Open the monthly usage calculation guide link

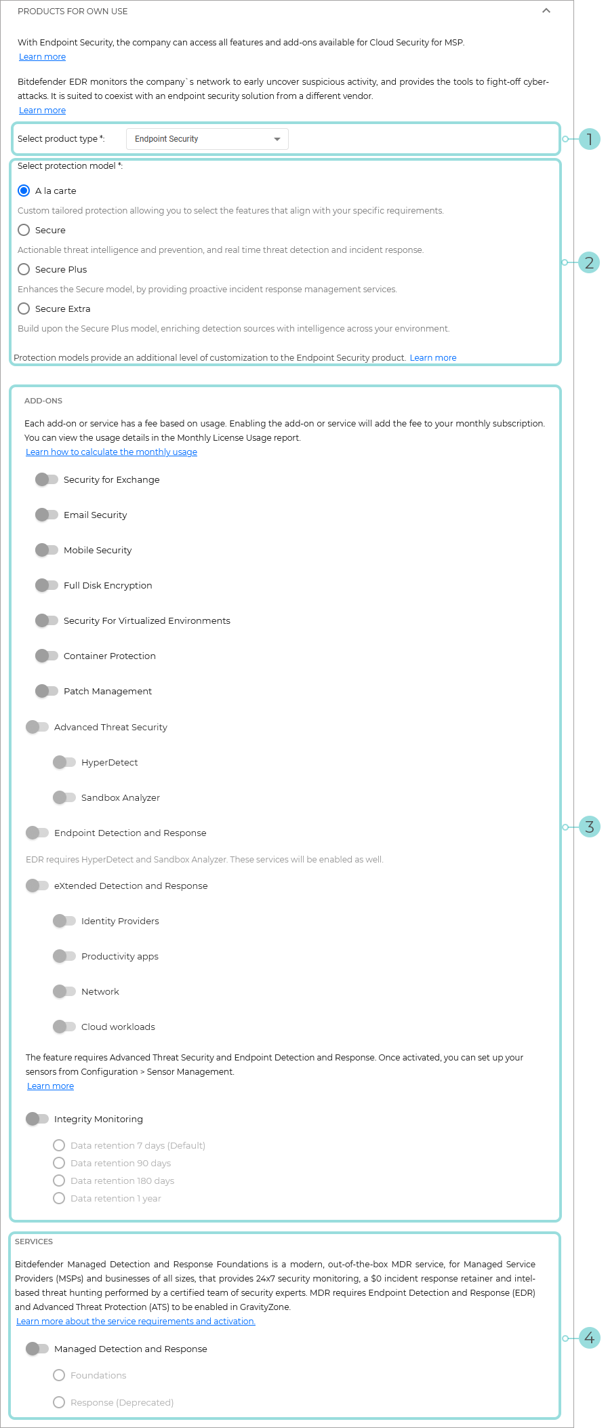[x=111, y=452]
